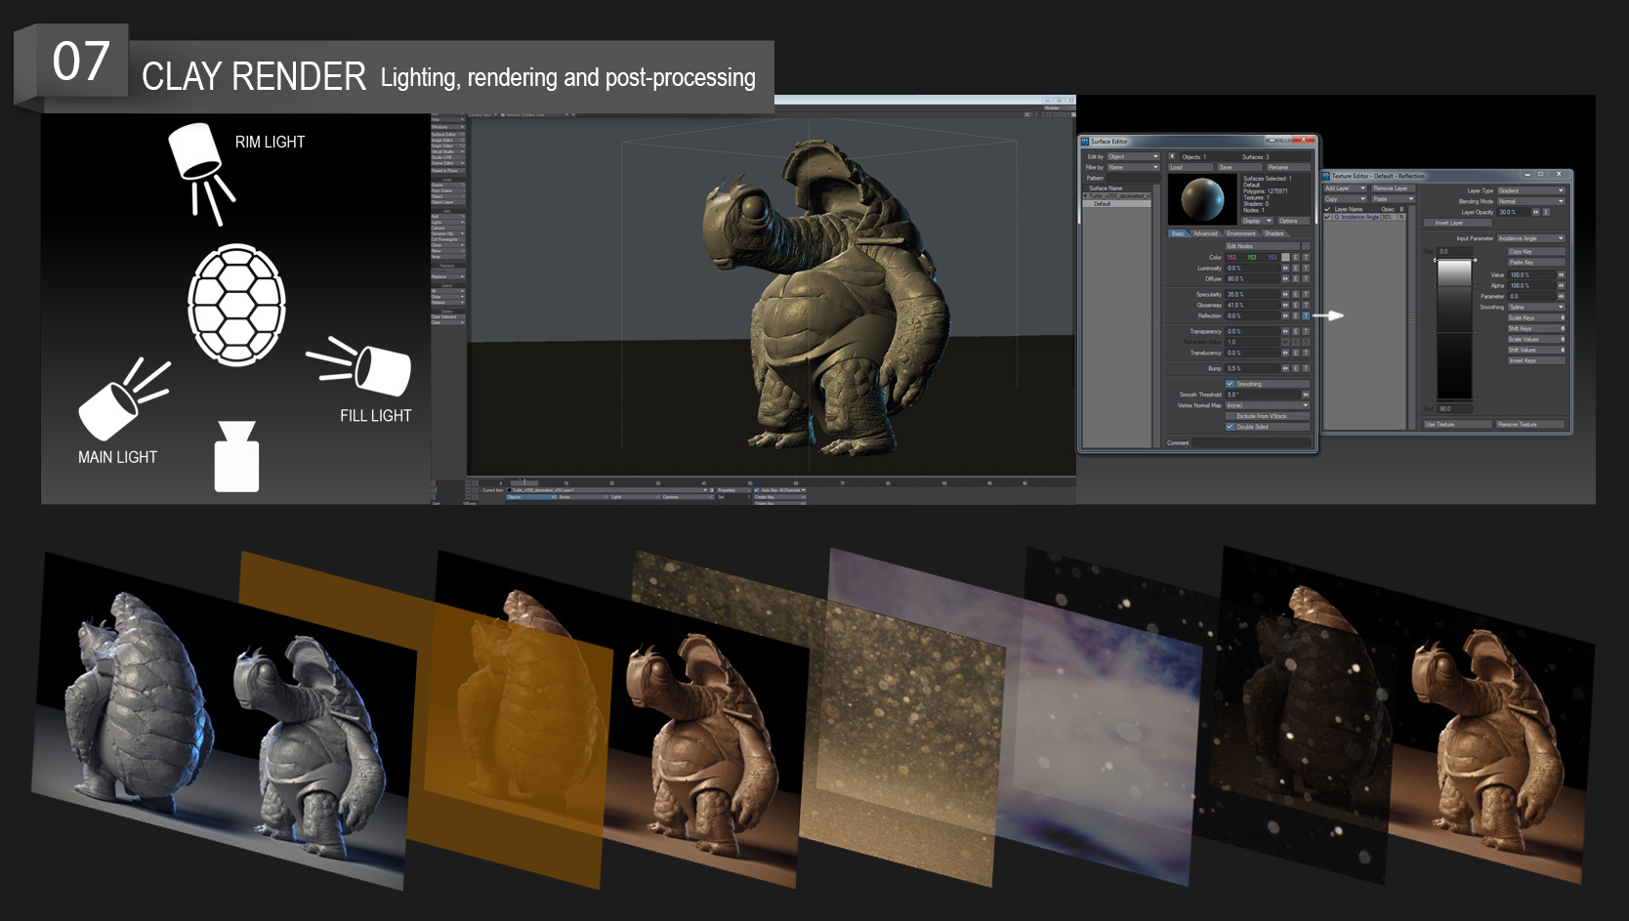Open the Copy dropdown in Texture Editor
The height and width of the screenshot is (921, 1629).
[1346, 199]
